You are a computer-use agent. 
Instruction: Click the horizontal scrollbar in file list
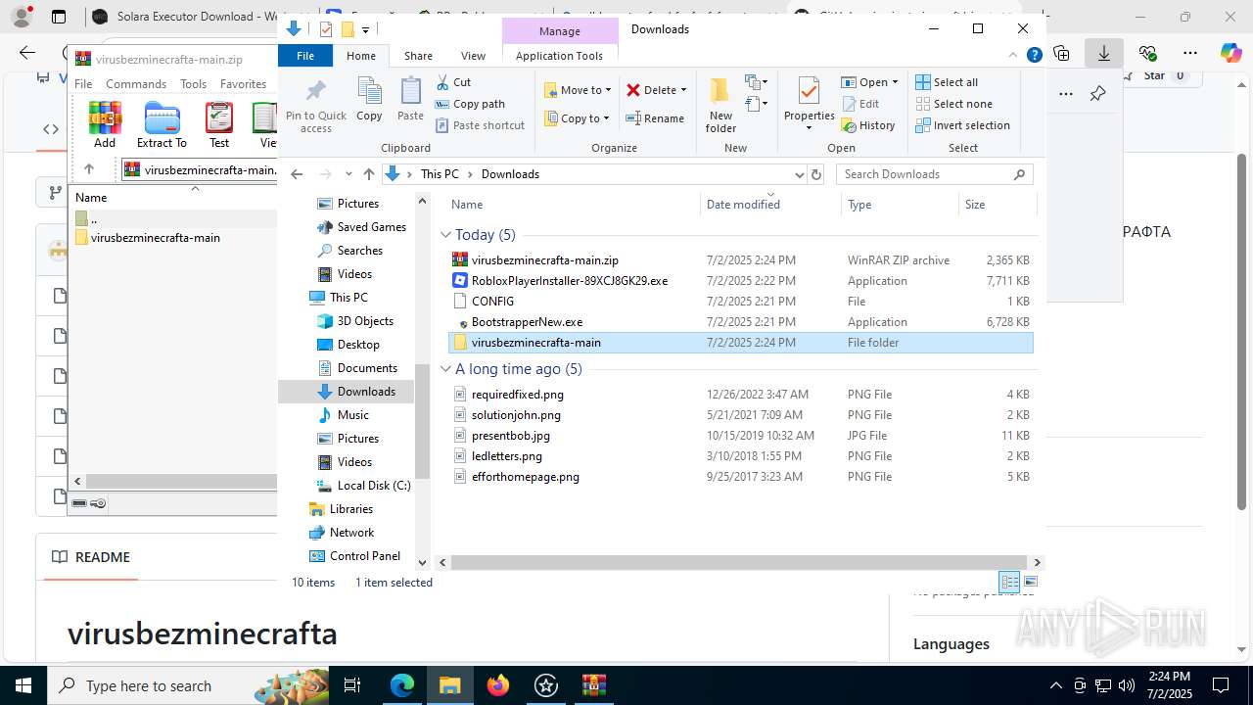[x=740, y=562]
